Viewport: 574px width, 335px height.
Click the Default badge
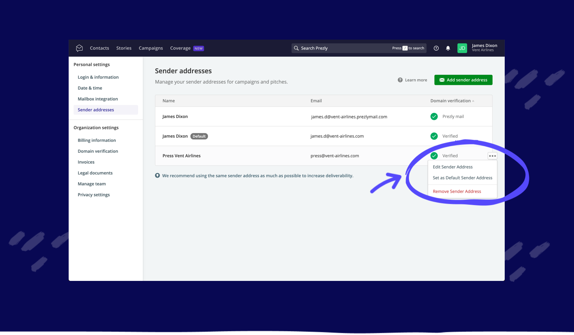(199, 136)
